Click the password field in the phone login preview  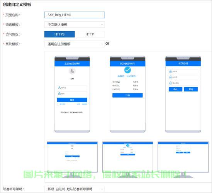point(72,93)
